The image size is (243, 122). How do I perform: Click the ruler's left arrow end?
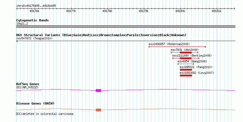click(x=17, y=9)
